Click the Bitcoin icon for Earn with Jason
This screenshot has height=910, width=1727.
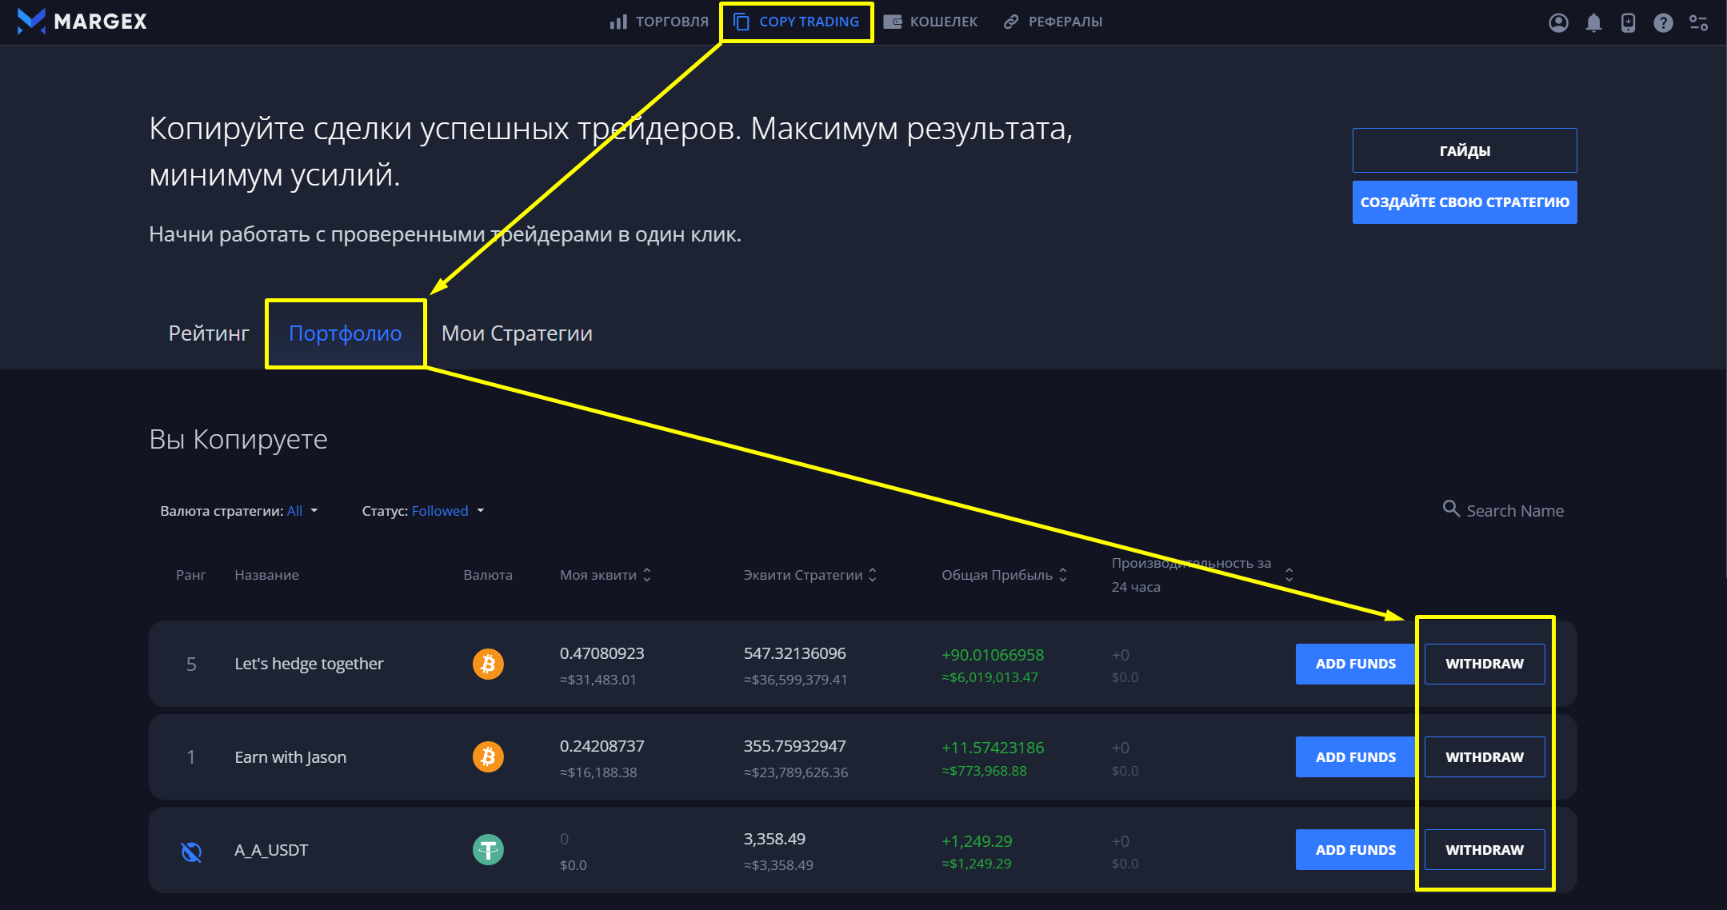coord(488,756)
